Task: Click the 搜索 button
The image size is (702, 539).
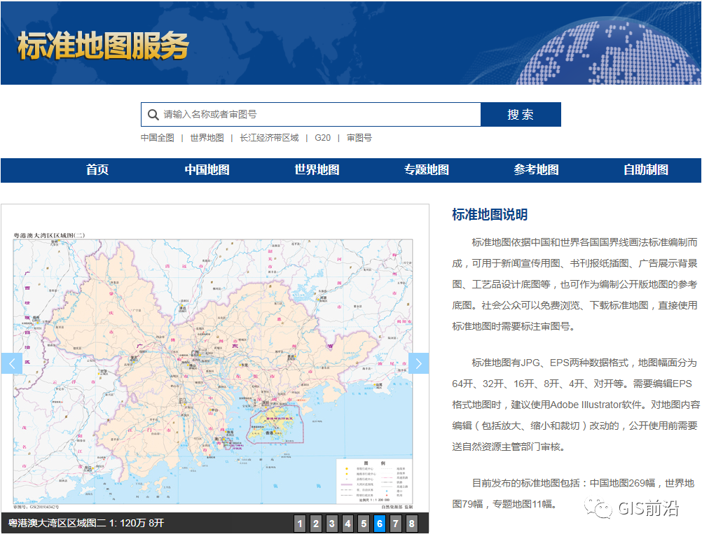Action: [x=521, y=115]
